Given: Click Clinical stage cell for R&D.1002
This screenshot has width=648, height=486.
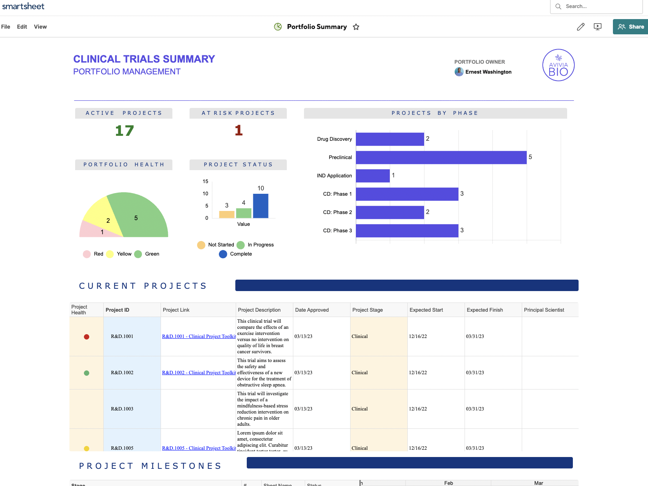Looking at the screenshot, I should 379,373.
